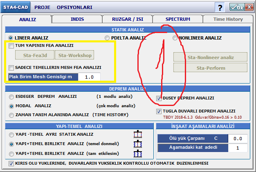The width and height of the screenshot is (256, 172).
Task: Select the LINEER ANALIZ radio button
Action: coord(11,37)
